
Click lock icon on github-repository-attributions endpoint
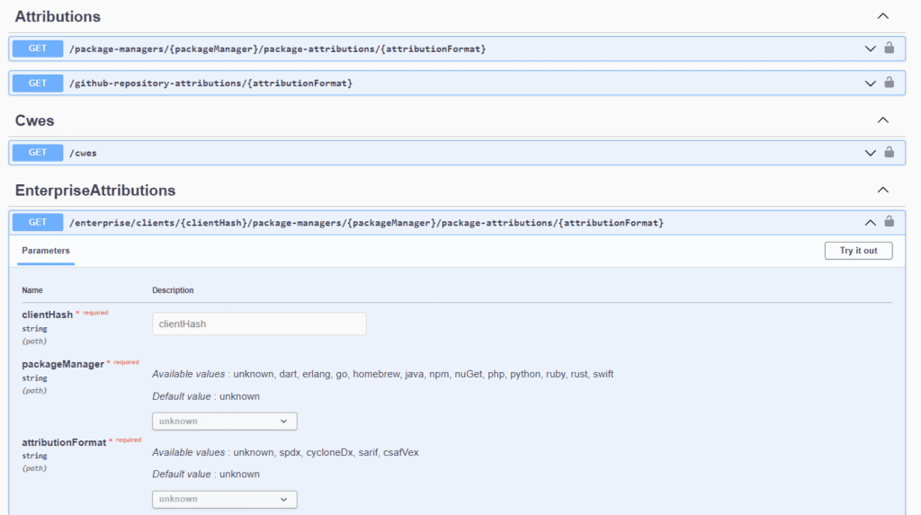click(889, 83)
